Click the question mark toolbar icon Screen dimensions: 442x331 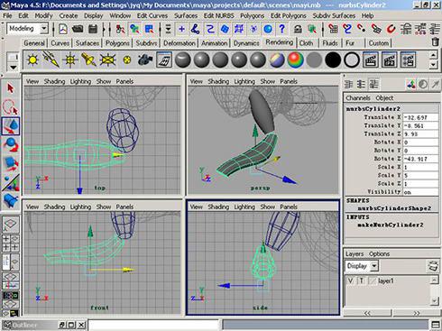coord(281,29)
